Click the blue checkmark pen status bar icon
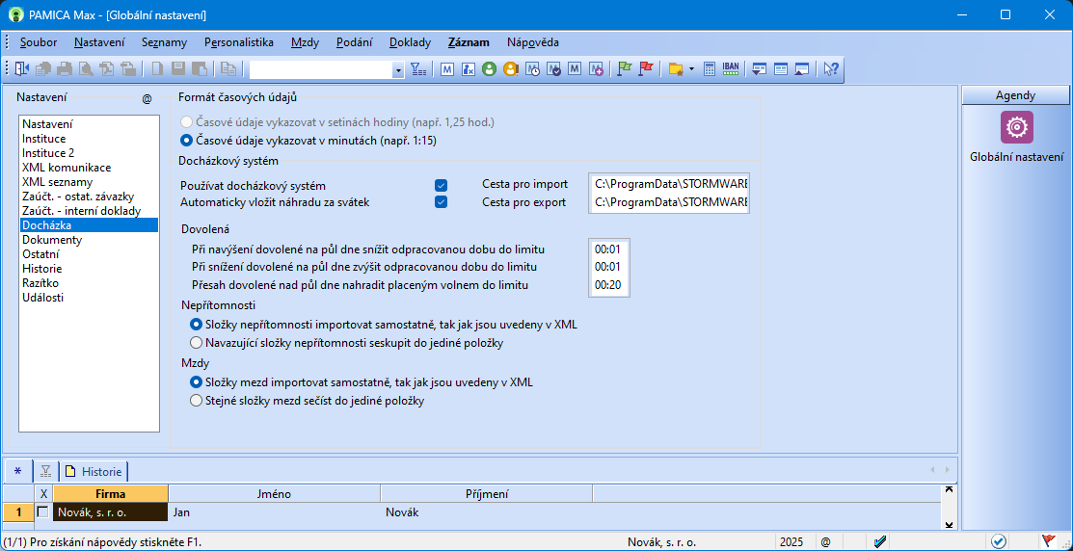1073x551 pixels. coord(881,541)
